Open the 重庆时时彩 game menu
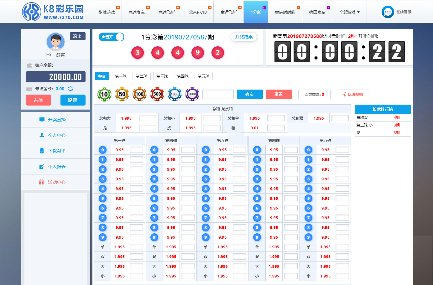The height and width of the screenshot is (285, 433). tap(285, 12)
